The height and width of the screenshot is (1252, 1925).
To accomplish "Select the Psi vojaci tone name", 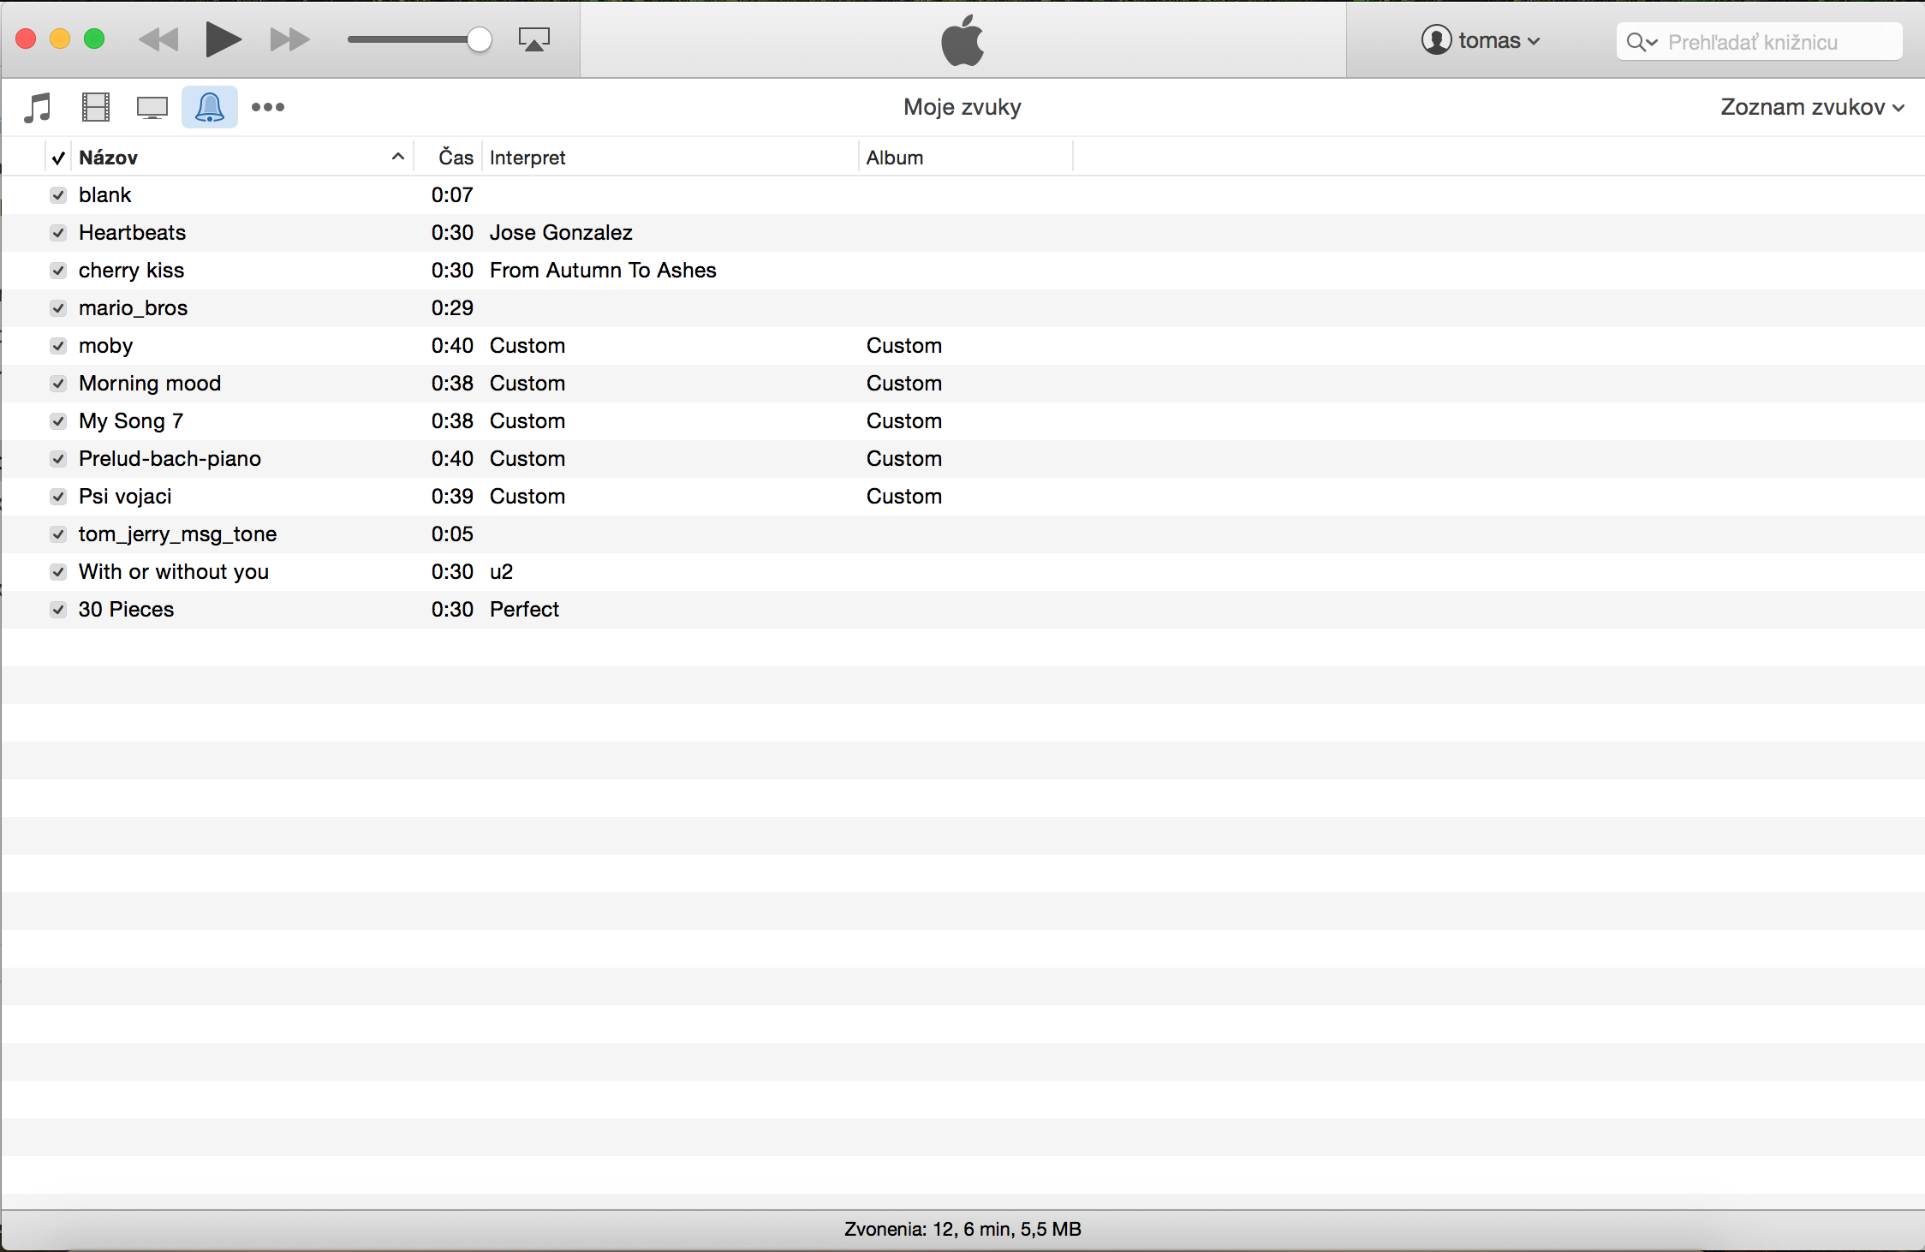I will click(x=125, y=497).
